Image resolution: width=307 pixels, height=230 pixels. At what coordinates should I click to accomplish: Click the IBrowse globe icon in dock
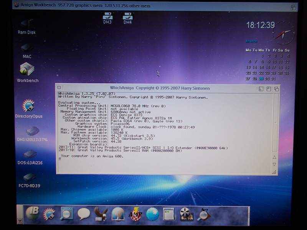[32, 214]
